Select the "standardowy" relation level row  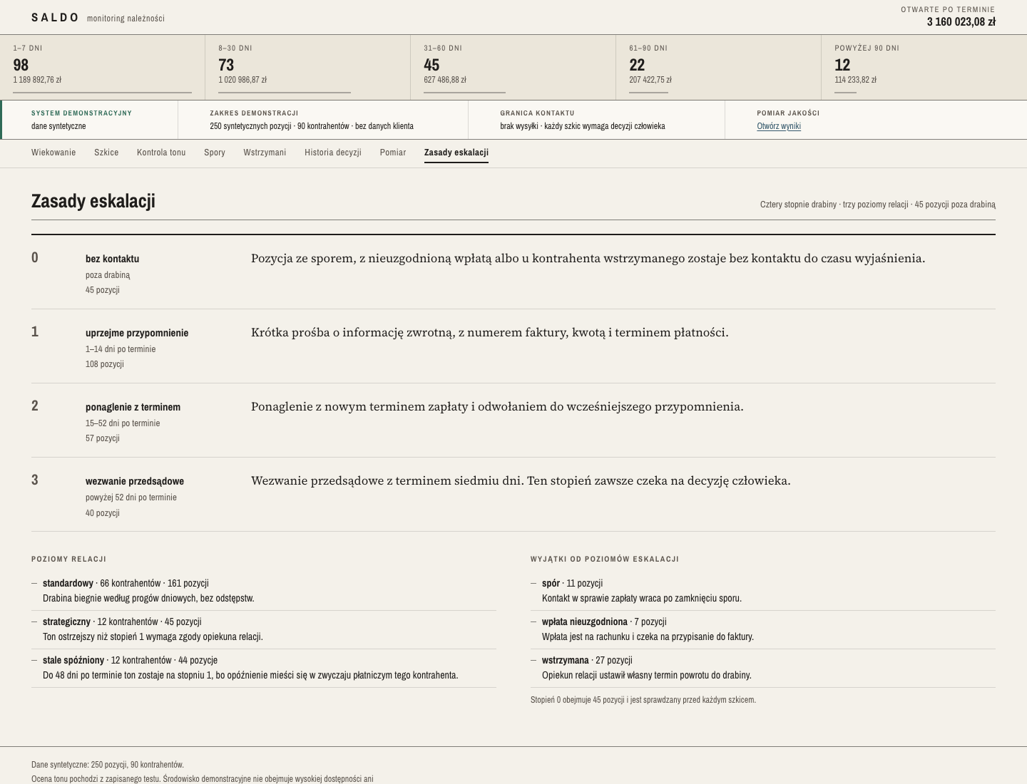click(264, 591)
